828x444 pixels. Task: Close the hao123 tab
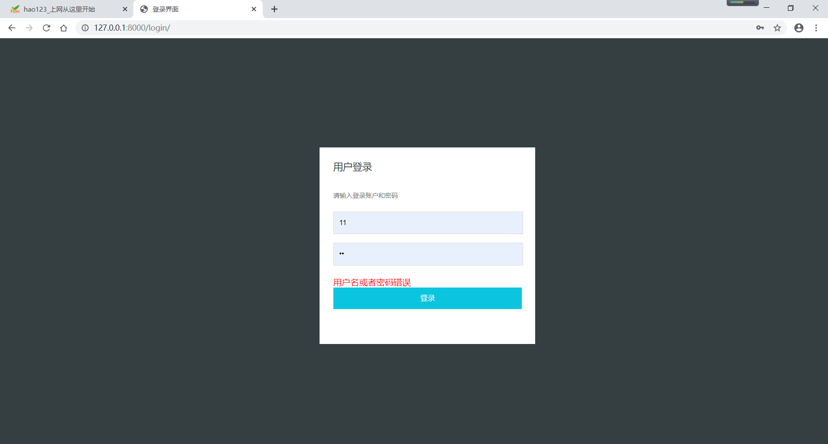[125, 9]
